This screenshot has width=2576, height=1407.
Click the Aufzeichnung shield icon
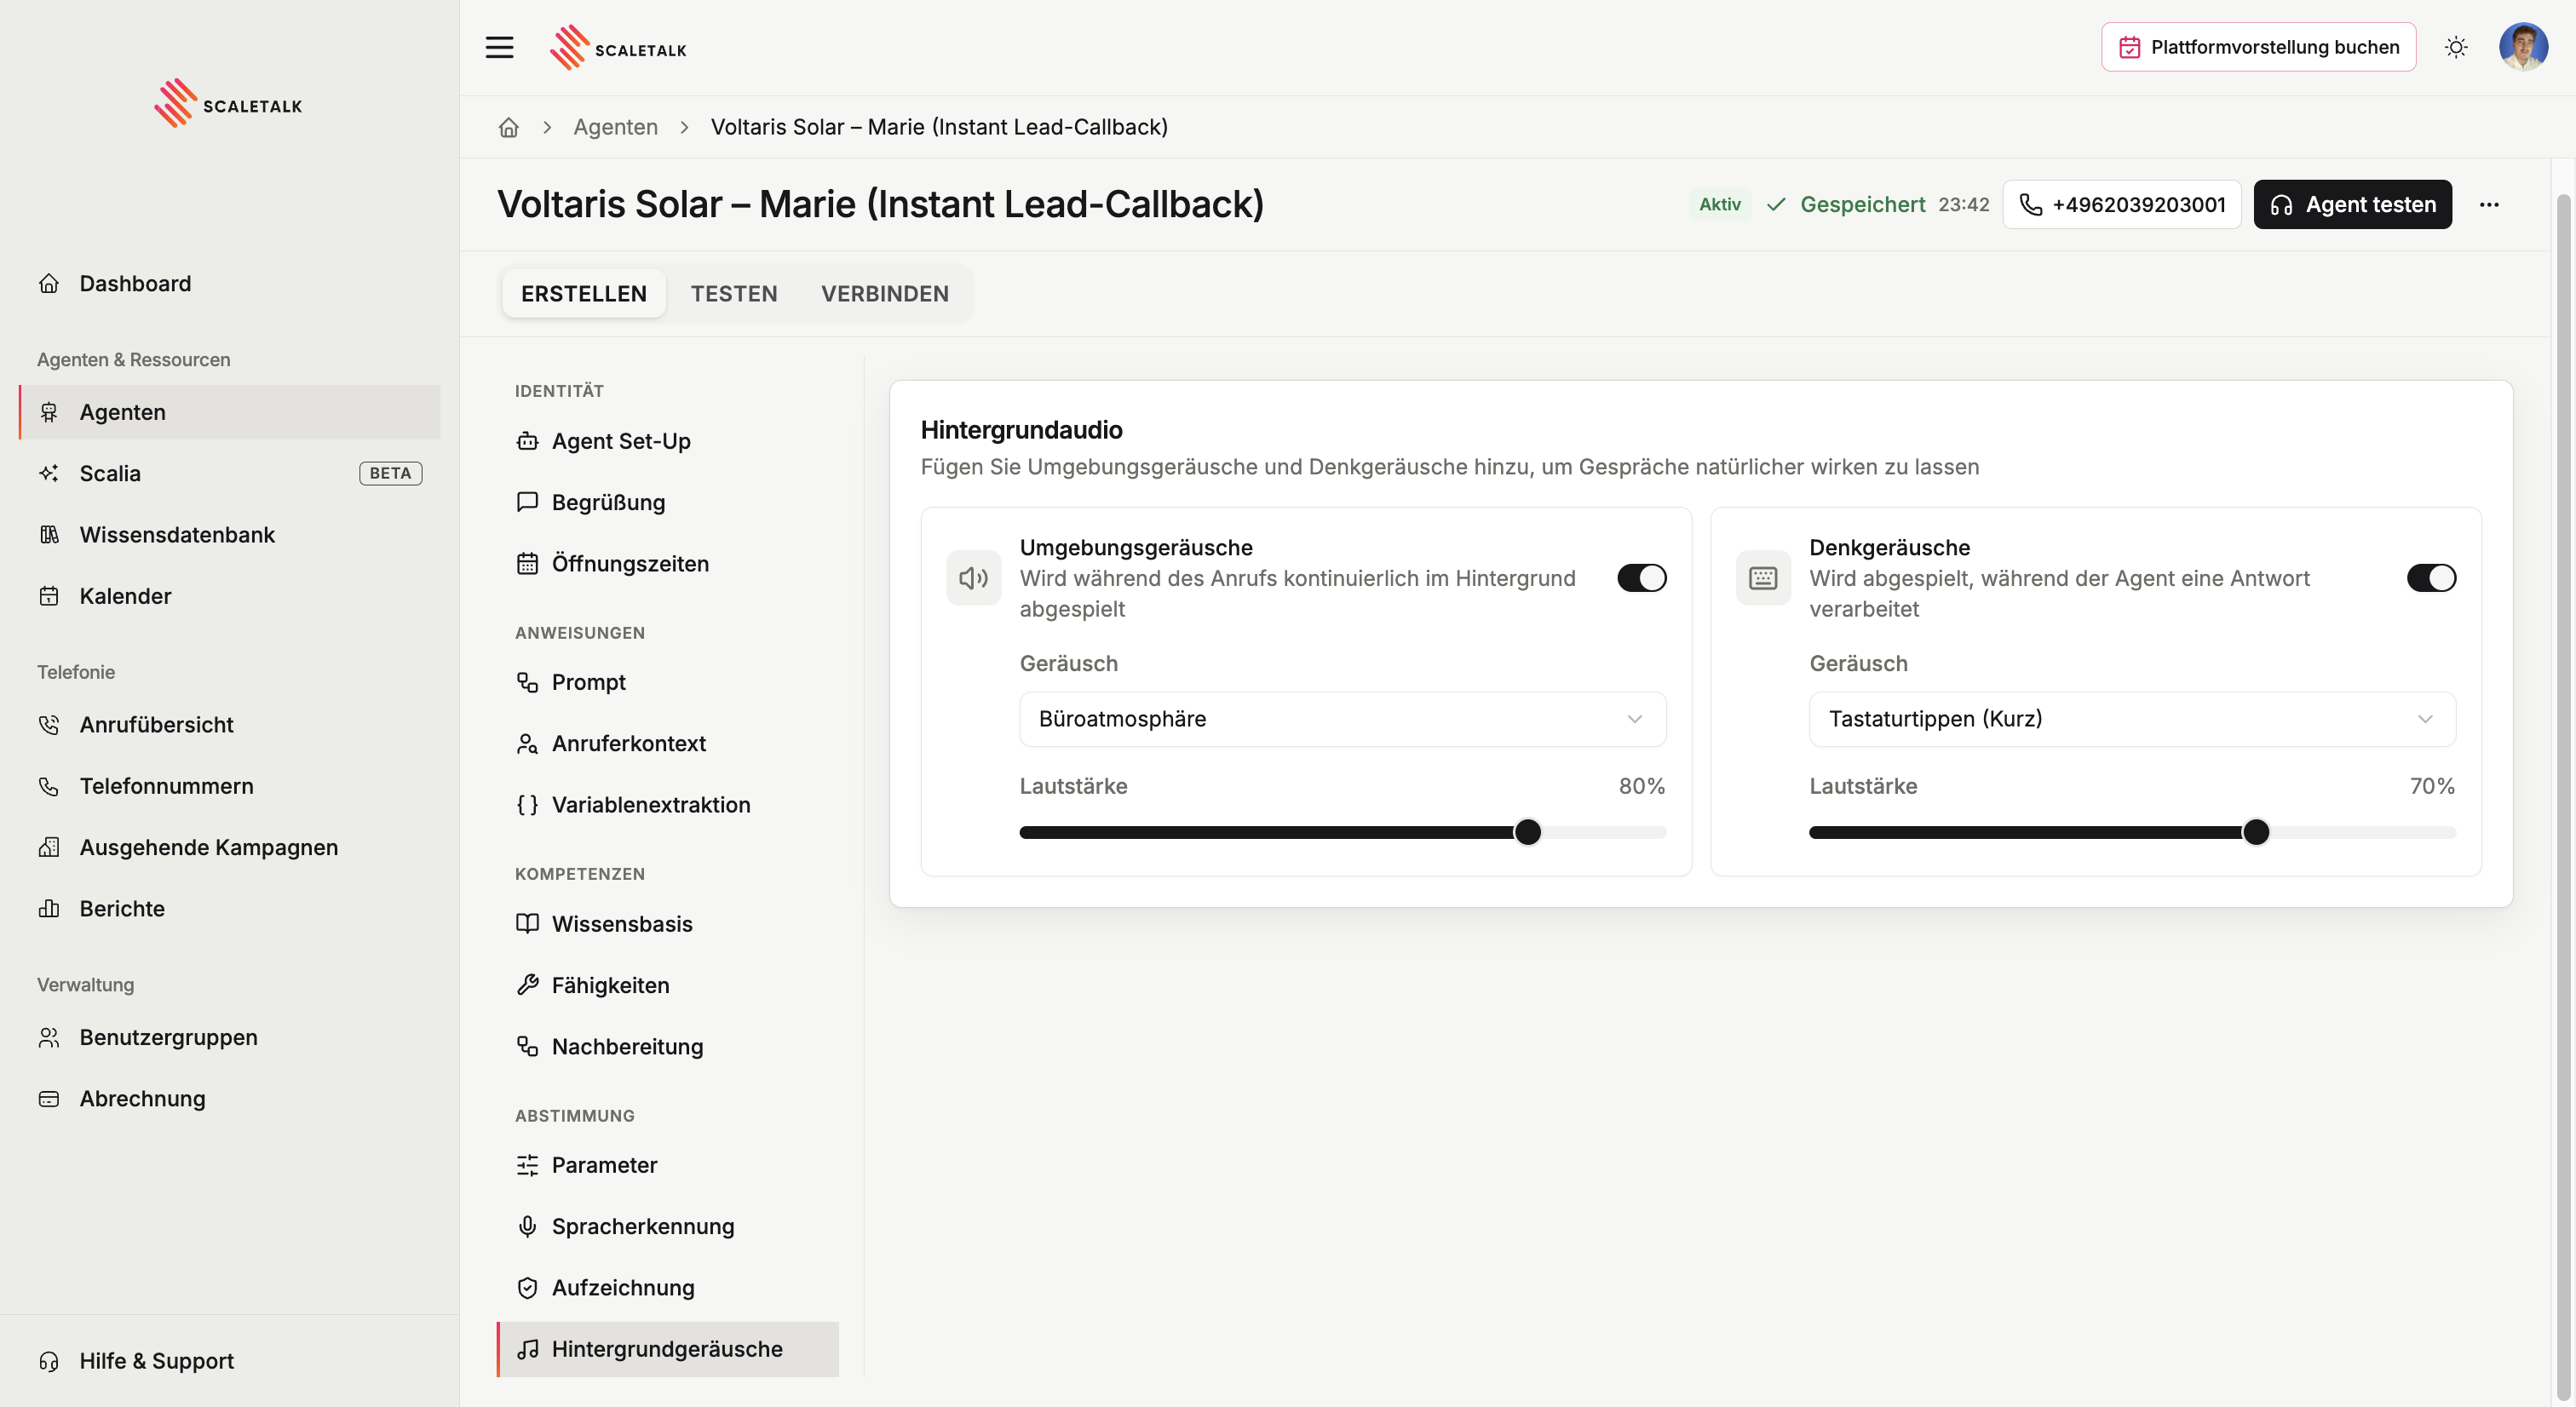(527, 1288)
